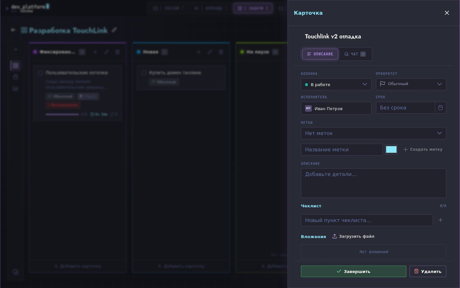Focus the Добавьте детали description box
Image resolution: width=460 pixels, height=288 pixels.
point(373,183)
